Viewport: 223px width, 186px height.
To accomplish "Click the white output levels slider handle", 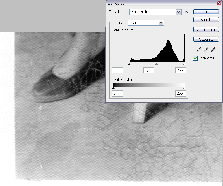I will 184,88.
